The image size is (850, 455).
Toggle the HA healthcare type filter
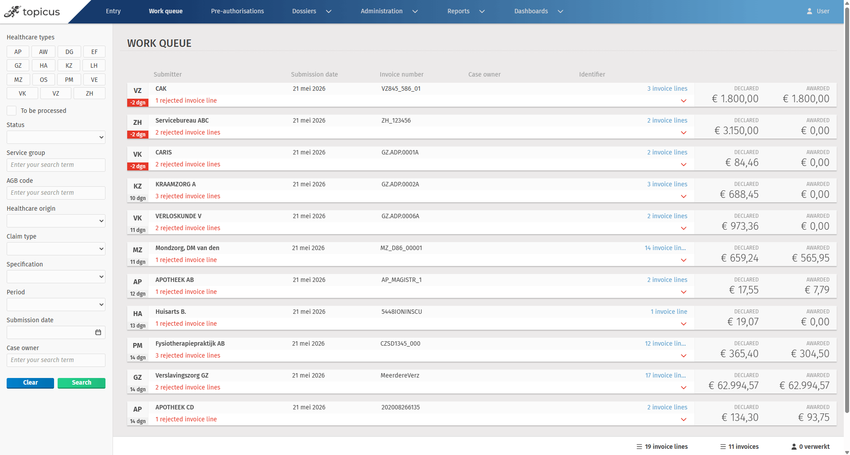(43, 66)
